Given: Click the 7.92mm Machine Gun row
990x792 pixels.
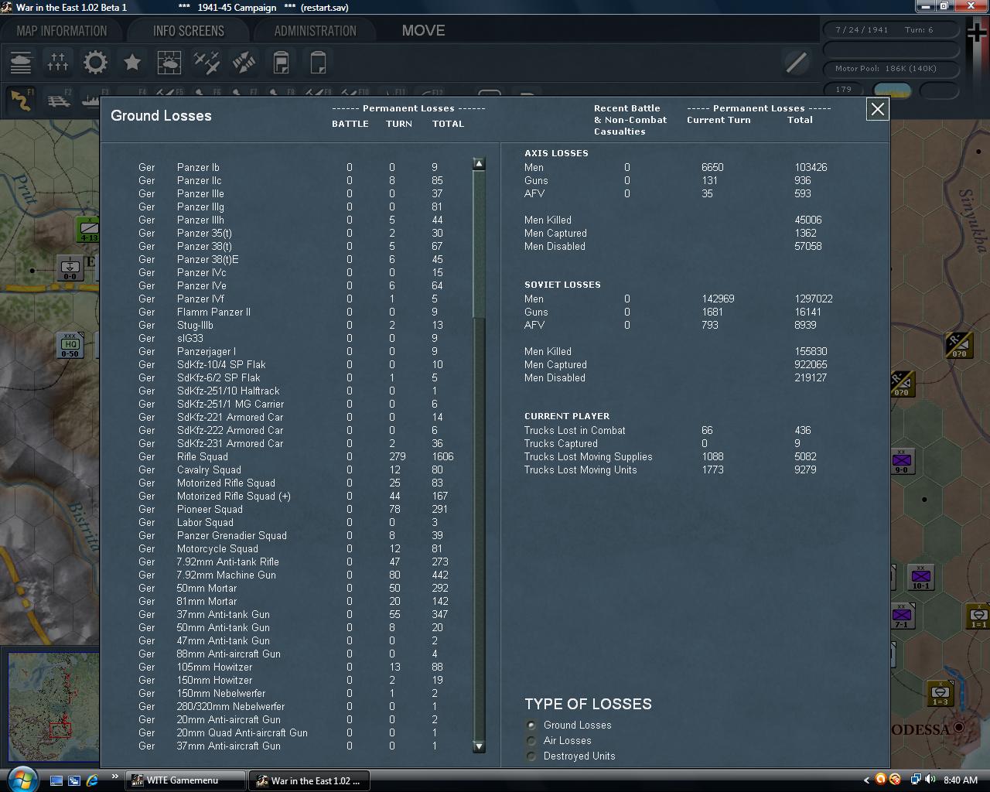Looking at the screenshot, I should coord(298,575).
